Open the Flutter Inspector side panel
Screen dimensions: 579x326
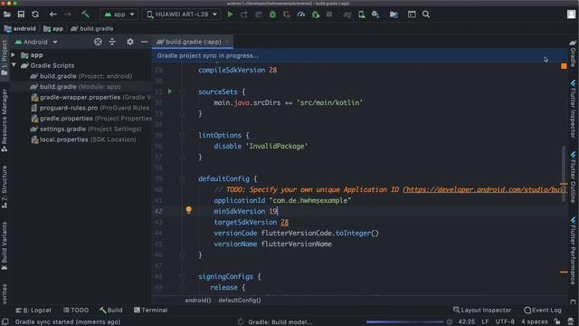click(573, 110)
